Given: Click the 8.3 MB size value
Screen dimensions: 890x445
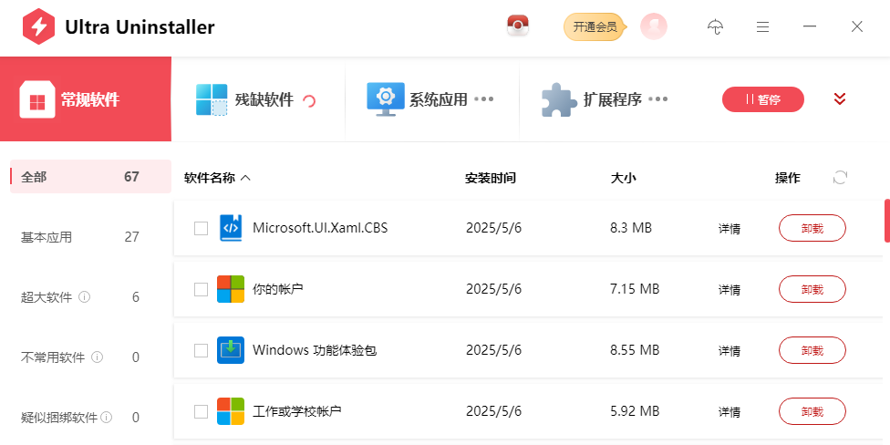Looking at the screenshot, I should [631, 228].
